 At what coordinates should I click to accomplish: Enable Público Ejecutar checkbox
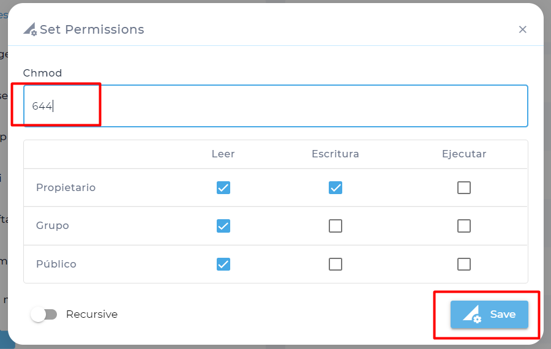pos(464,265)
